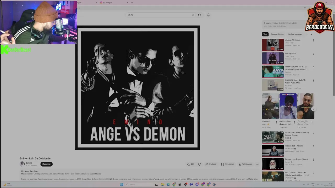The height and width of the screenshot is (188, 335).
Task: Open BiG GUEB Story Tellin' thumbnail
Action: point(273,85)
